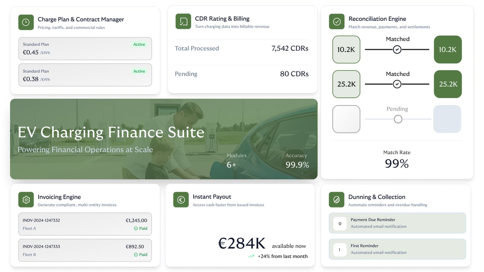The image size is (484, 272).
Task: Toggle the first Matched connection node
Action: (x=397, y=49)
